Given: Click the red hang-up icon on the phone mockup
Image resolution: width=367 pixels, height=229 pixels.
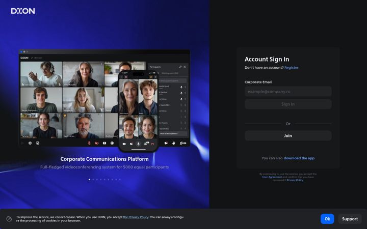Looking at the screenshot, I should (x=152, y=144).
